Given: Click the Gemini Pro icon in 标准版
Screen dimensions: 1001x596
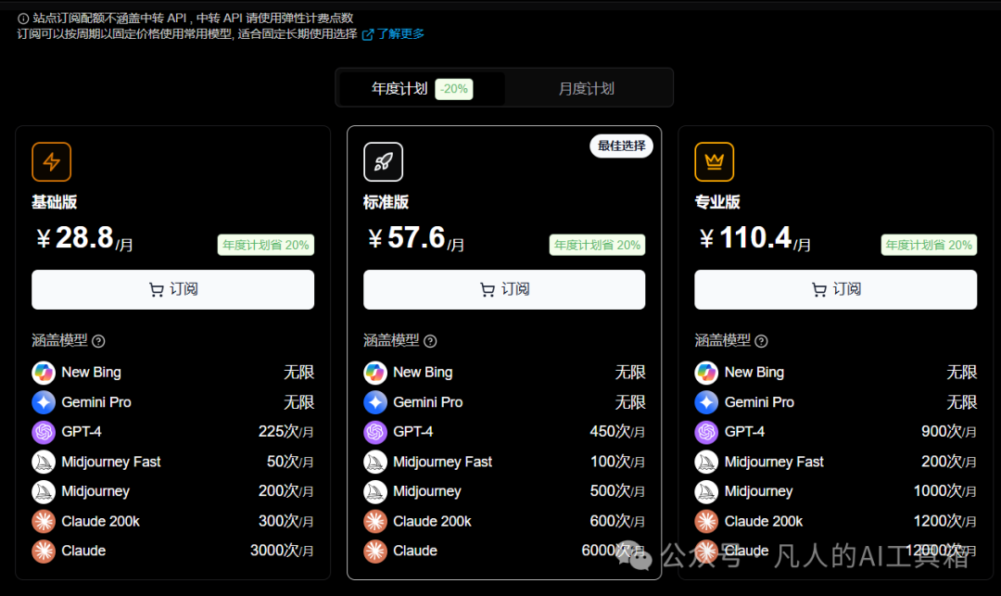Looking at the screenshot, I should coord(375,402).
